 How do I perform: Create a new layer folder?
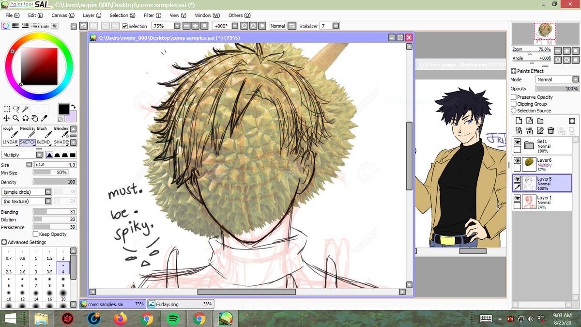point(540,121)
